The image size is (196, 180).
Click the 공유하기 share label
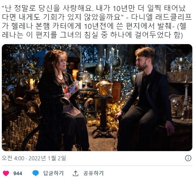click(x=93, y=173)
